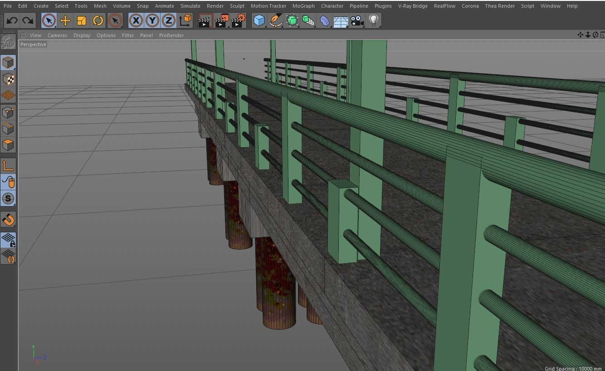This screenshot has width=605, height=371.
Task: Activate the Move tool
Action: point(65,20)
